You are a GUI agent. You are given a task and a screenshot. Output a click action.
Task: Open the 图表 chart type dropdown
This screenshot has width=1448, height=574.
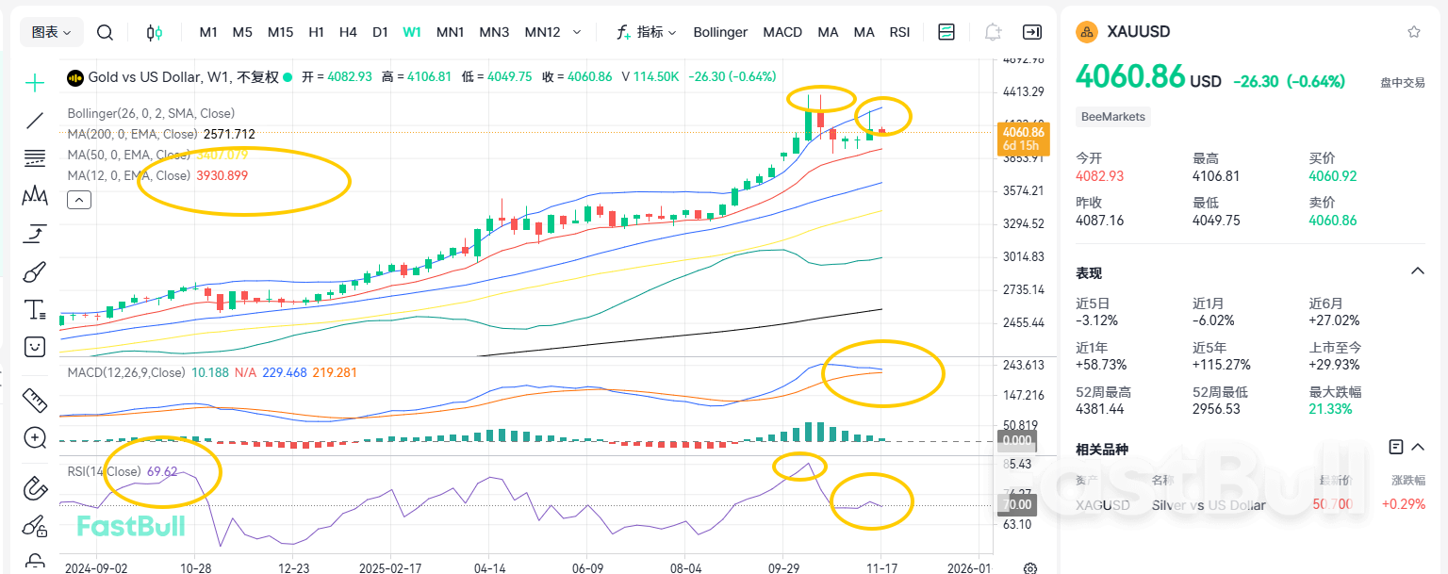tap(51, 31)
